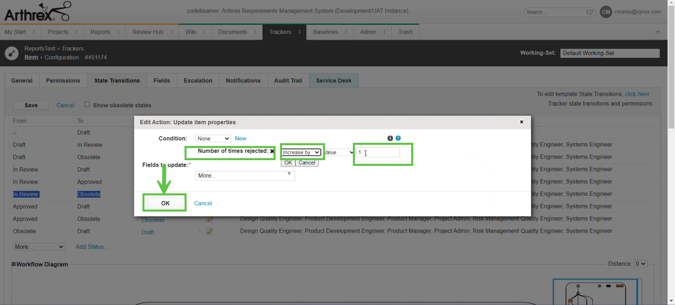The height and width of the screenshot is (305, 675).
Task: Open the Condition dropdown set to None
Action: point(213,138)
